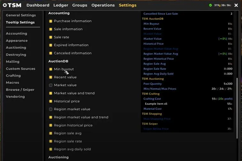Click the gold balance 319g 38s 56c
This screenshot has width=242, height=161.
coord(223,5)
